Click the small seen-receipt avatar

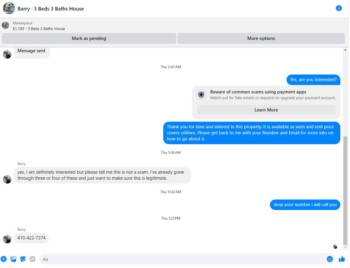point(335,246)
